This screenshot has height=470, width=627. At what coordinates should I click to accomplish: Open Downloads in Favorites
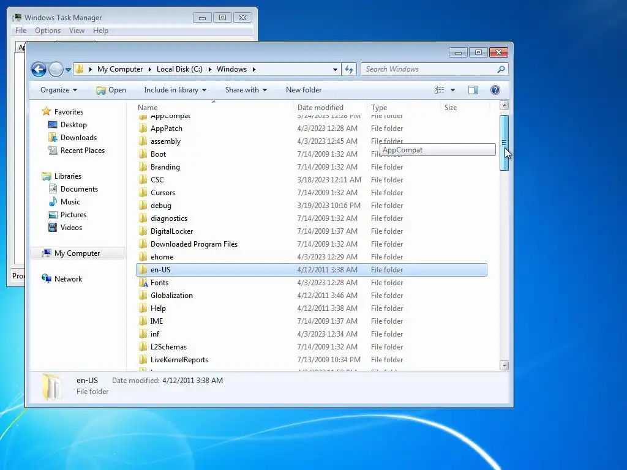tap(78, 138)
